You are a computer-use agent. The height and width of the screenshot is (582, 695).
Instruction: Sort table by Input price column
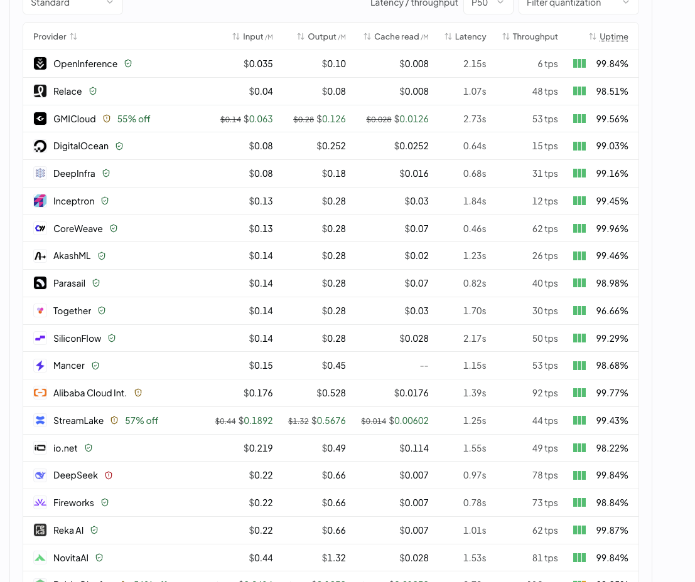[252, 37]
